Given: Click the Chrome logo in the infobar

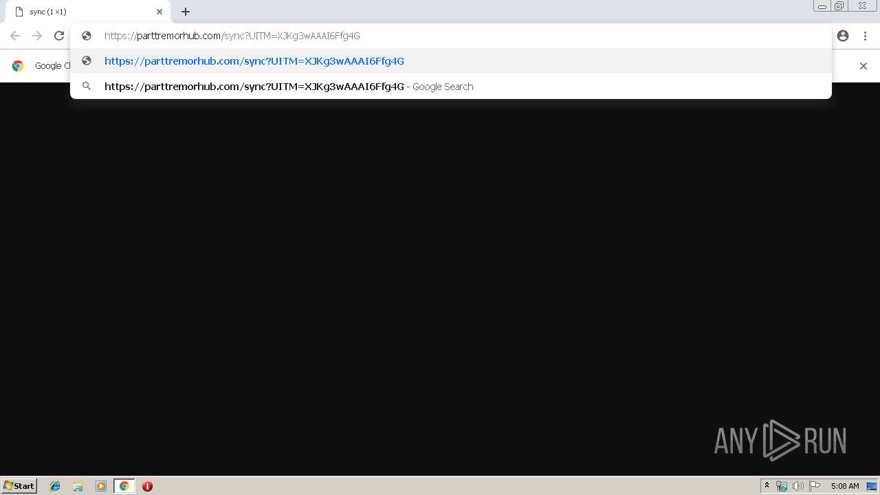Looking at the screenshot, I should [x=19, y=66].
